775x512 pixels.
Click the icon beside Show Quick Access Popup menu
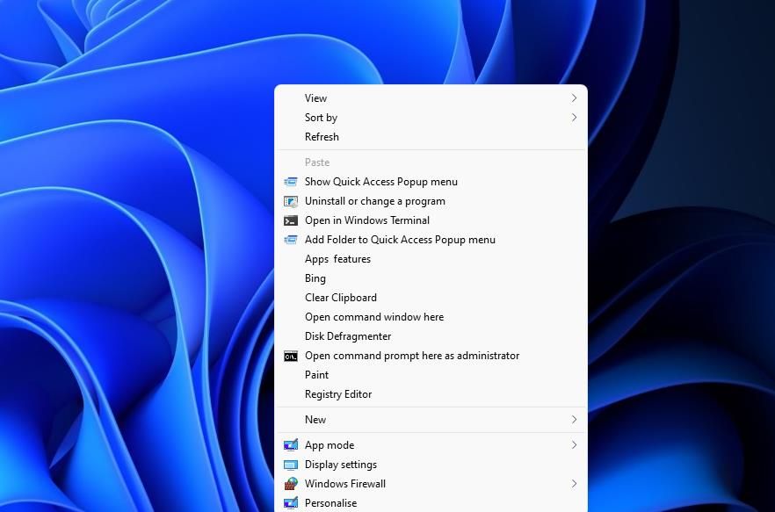[x=291, y=182]
